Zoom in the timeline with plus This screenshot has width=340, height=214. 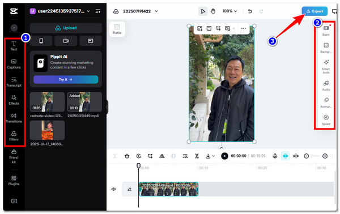coord(325,156)
